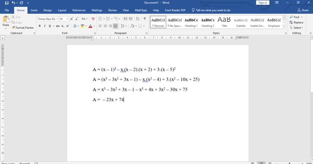The image size is (313, 164).
Task: Align text to the right
Action: (x=110, y=26)
